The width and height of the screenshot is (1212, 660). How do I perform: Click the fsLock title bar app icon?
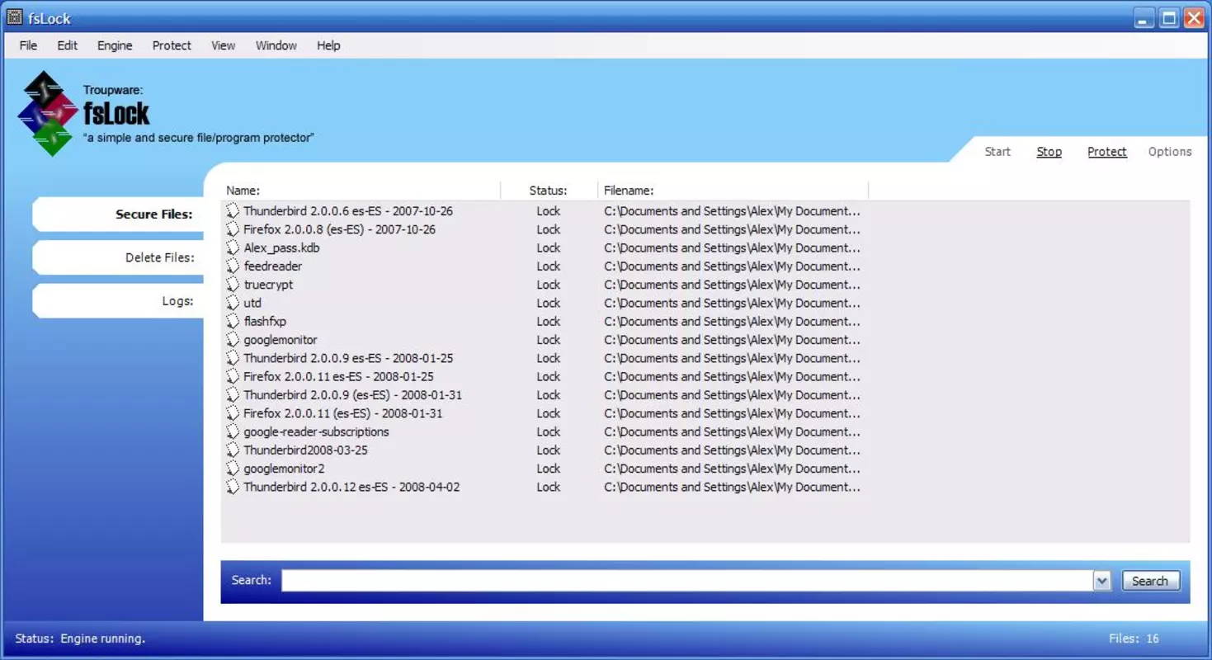click(x=14, y=17)
